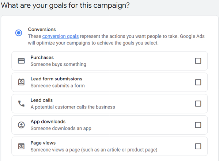Click the 'Someone submits a form' description

pos(57,86)
